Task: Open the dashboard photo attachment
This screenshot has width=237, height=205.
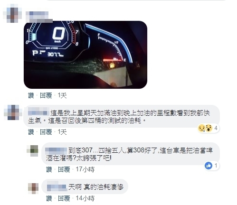Action: click(x=85, y=55)
